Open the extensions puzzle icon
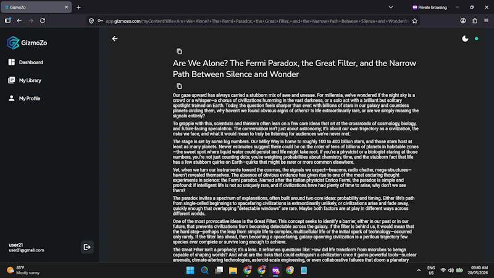This screenshot has height=278, width=494. click(x=475, y=21)
